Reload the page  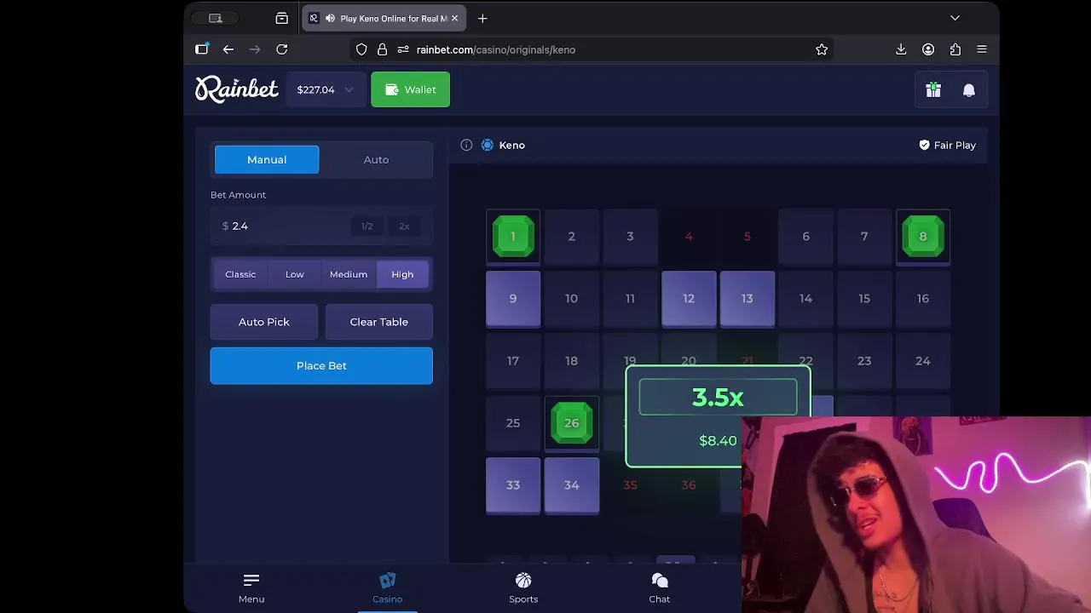click(282, 49)
